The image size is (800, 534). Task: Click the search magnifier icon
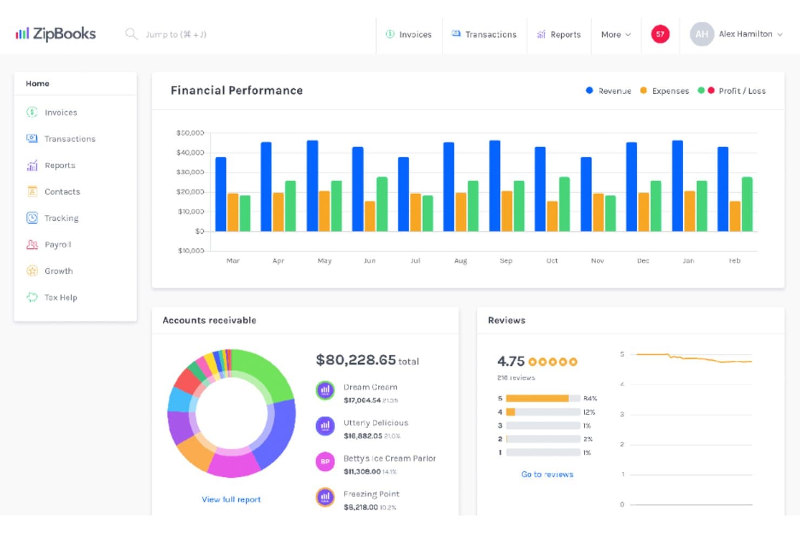(x=131, y=34)
